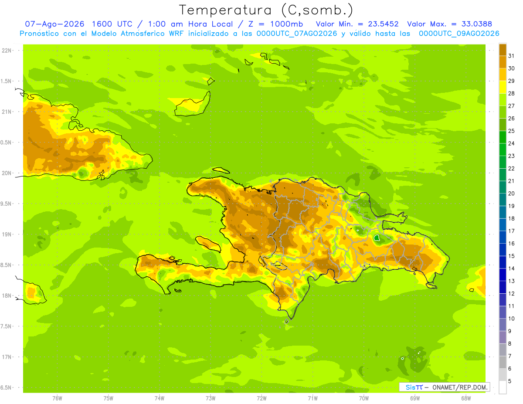Click the legend value '8'
This screenshot has width=523, height=404.
pyautogui.click(x=510, y=343)
